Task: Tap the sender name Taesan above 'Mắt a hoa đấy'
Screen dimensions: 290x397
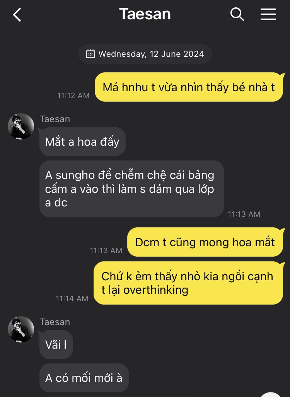Action: [x=55, y=119]
